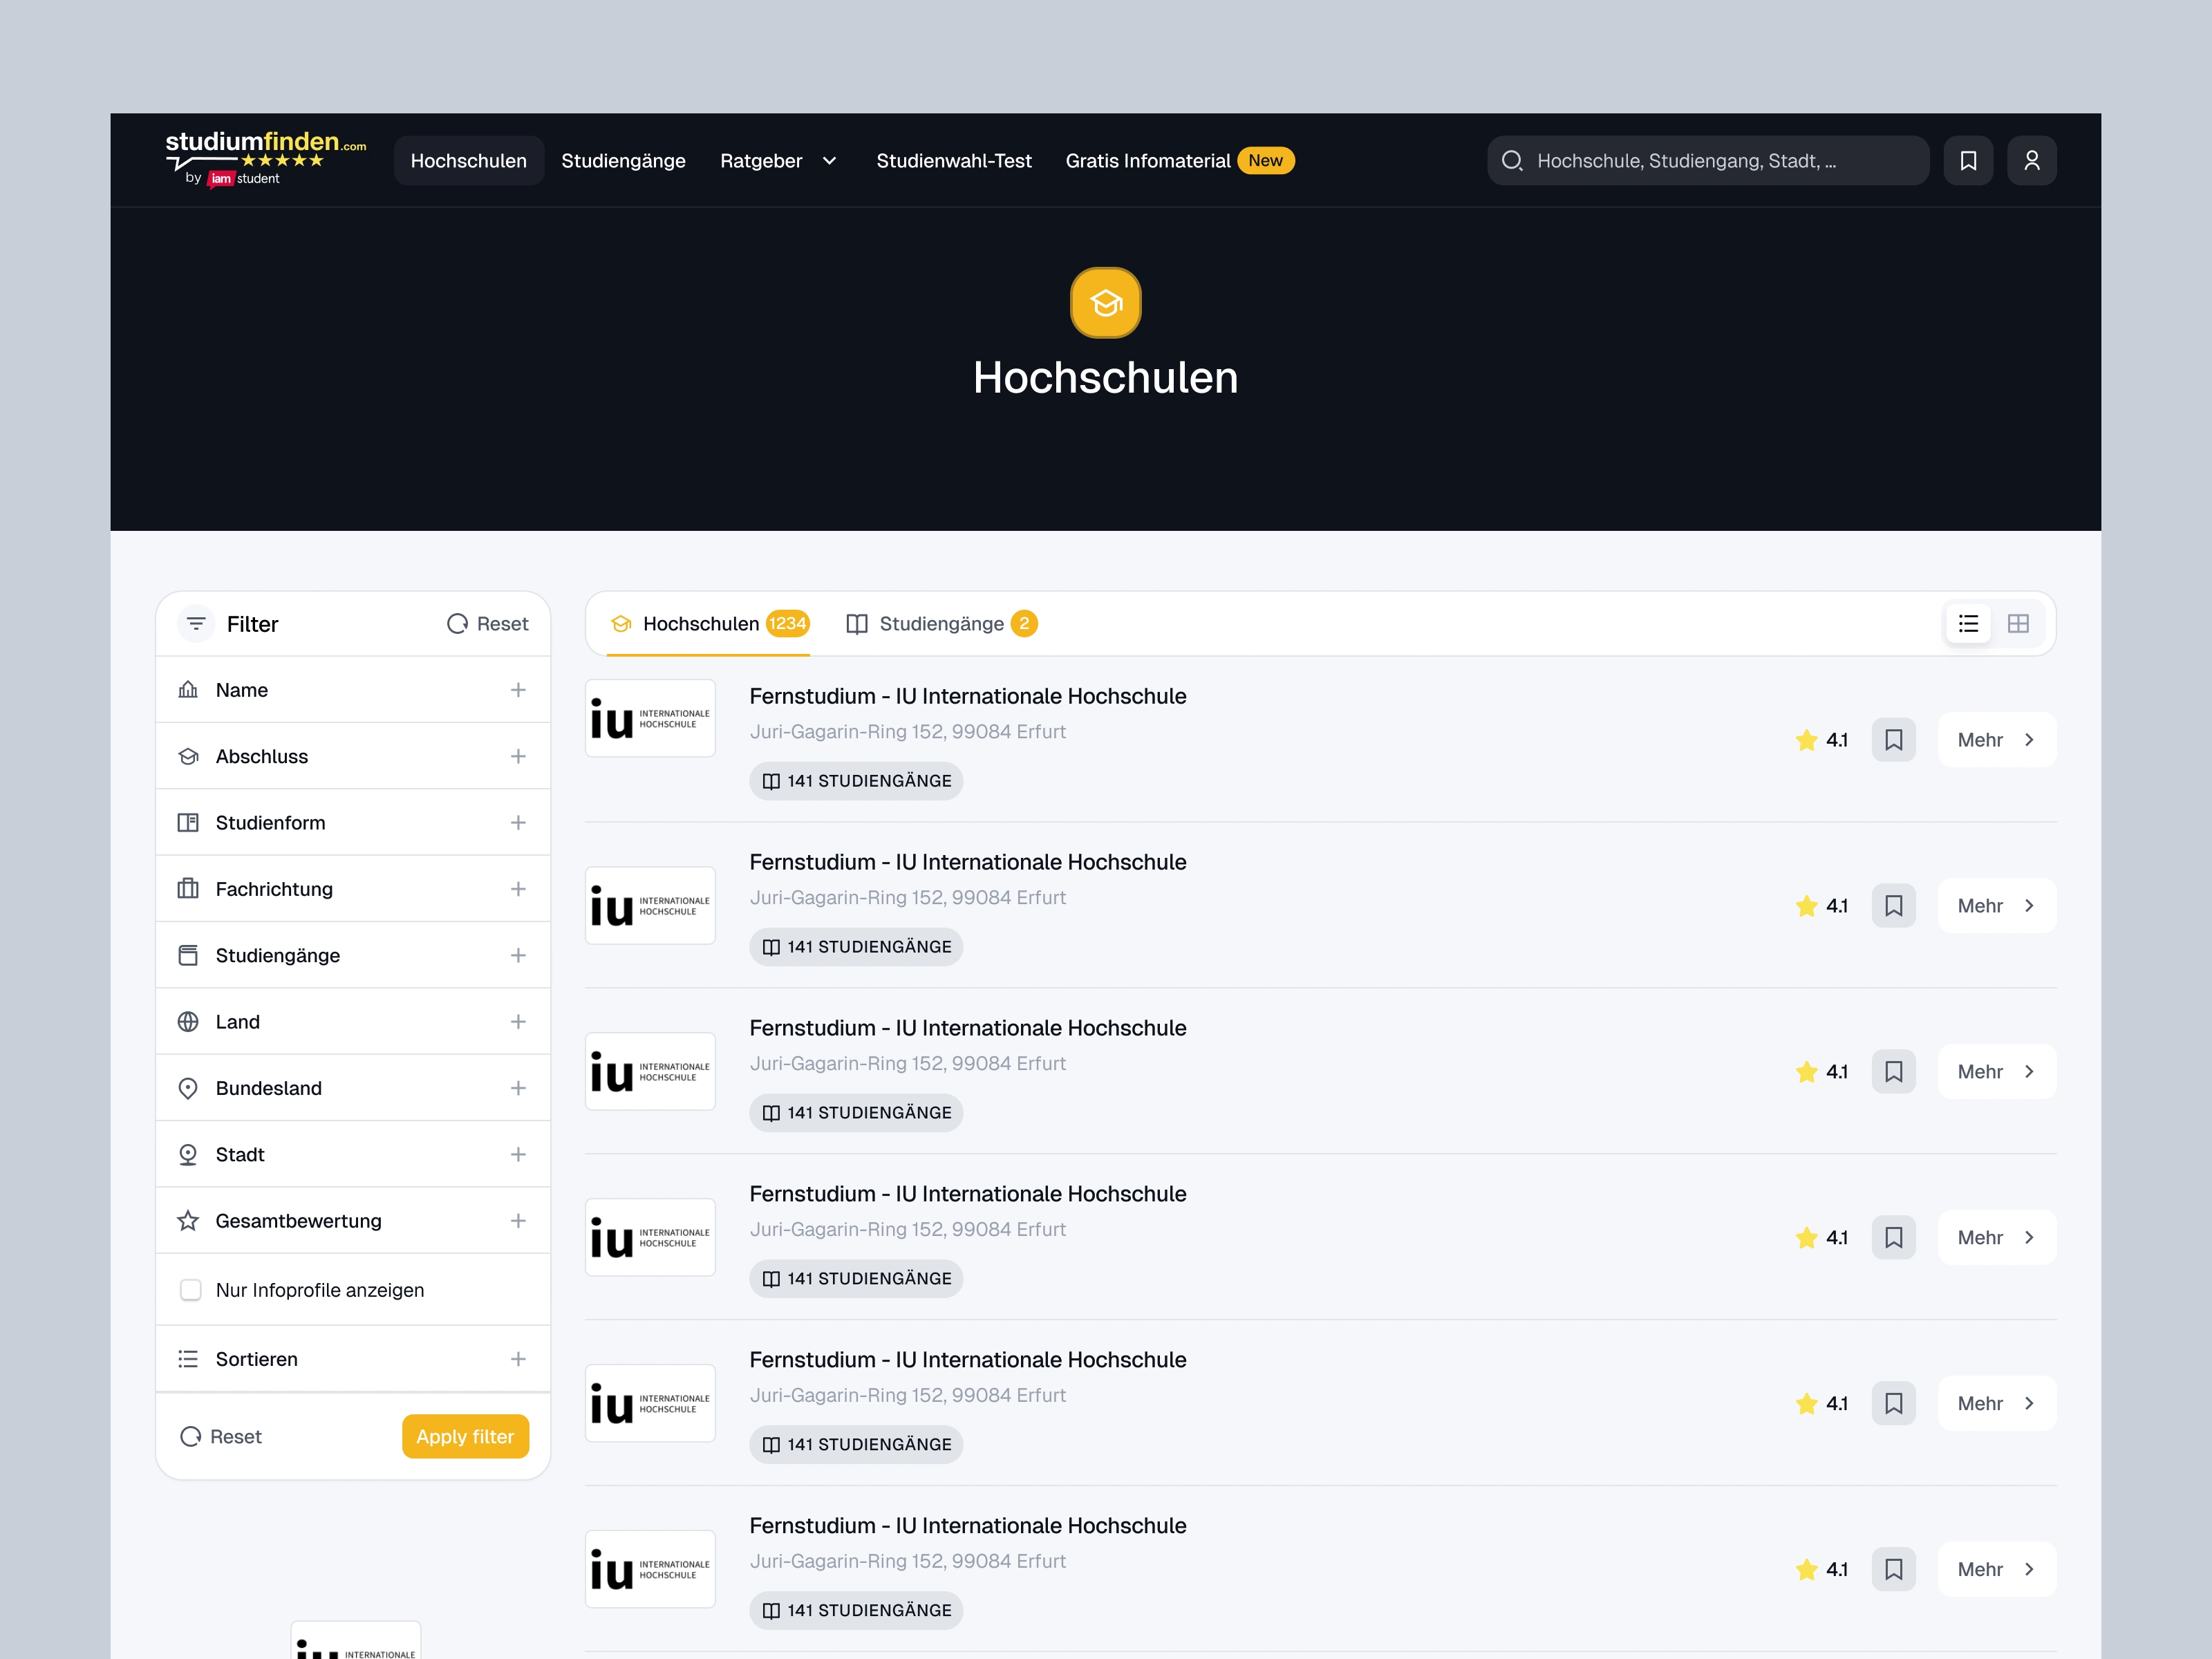Bookmark the first IU Hochschule listing
Image resolution: width=2212 pixels, height=1659 pixels.
(x=1893, y=740)
